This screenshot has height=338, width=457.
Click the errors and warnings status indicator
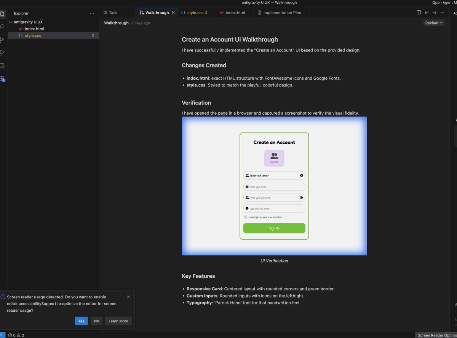pyautogui.click(x=16, y=335)
